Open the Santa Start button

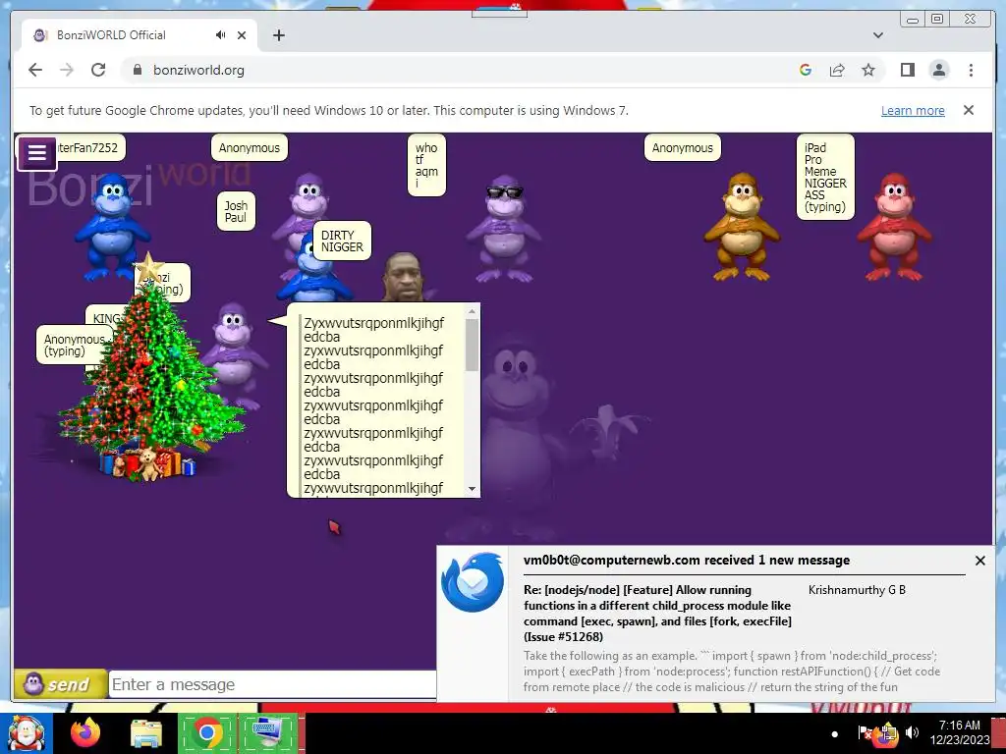(26, 733)
